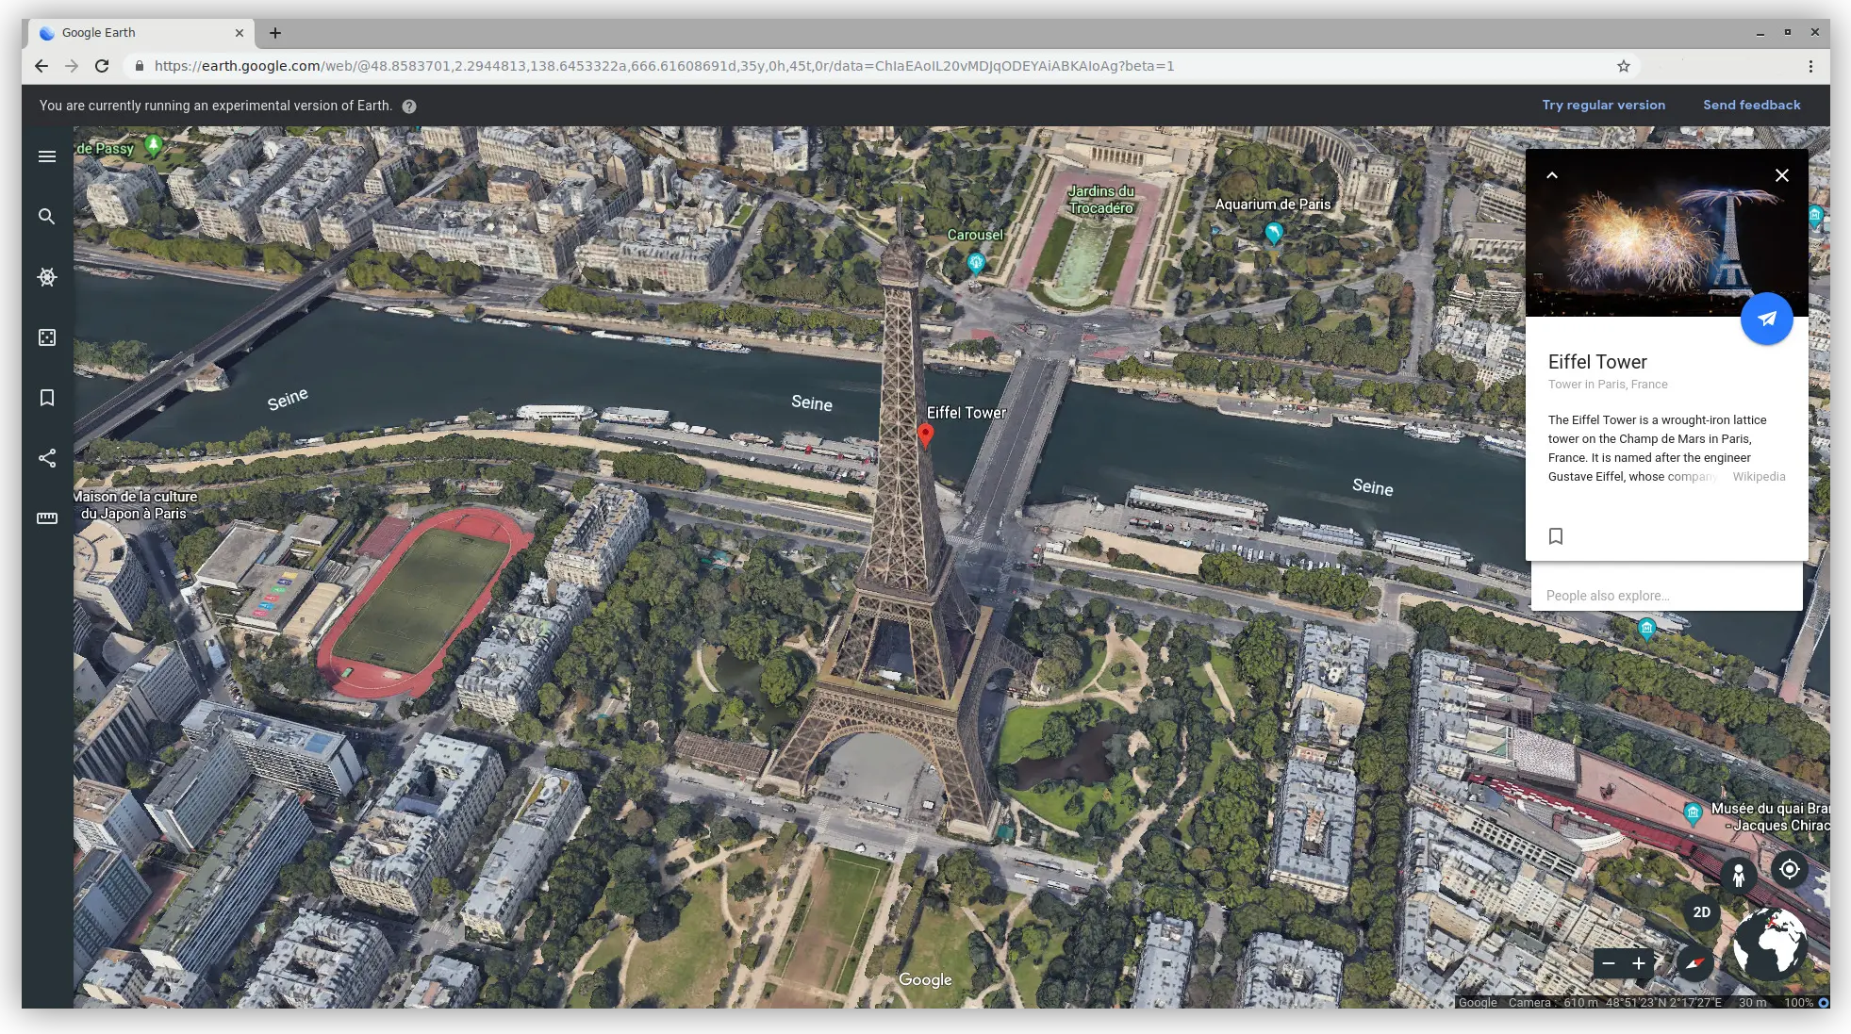This screenshot has width=1851, height=1034.
Task: Click the Ruler/measure icon in sidebar
Action: tap(47, 517)
